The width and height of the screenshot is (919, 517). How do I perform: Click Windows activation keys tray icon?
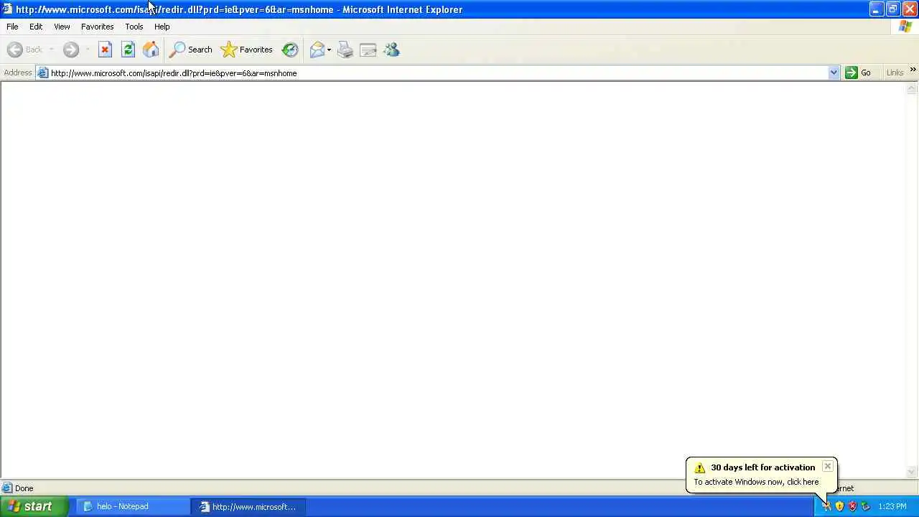826,506
